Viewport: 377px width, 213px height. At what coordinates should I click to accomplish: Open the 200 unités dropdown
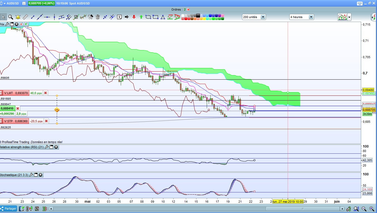coord(263,17)
